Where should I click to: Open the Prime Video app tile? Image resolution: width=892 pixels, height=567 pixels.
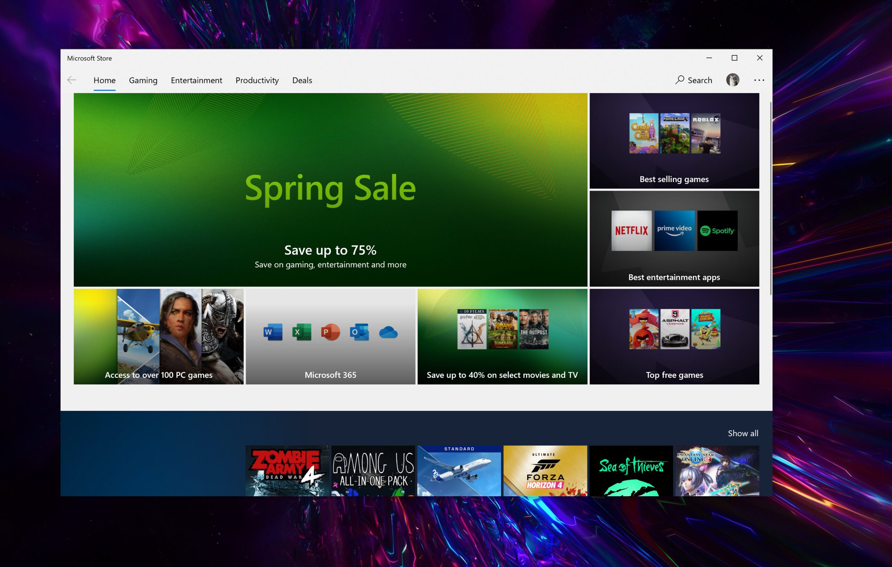click(674, 231)
